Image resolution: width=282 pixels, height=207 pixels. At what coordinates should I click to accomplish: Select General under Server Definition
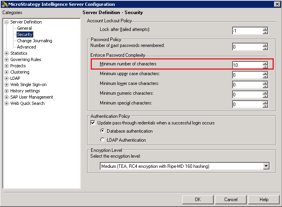pos(24,28)
